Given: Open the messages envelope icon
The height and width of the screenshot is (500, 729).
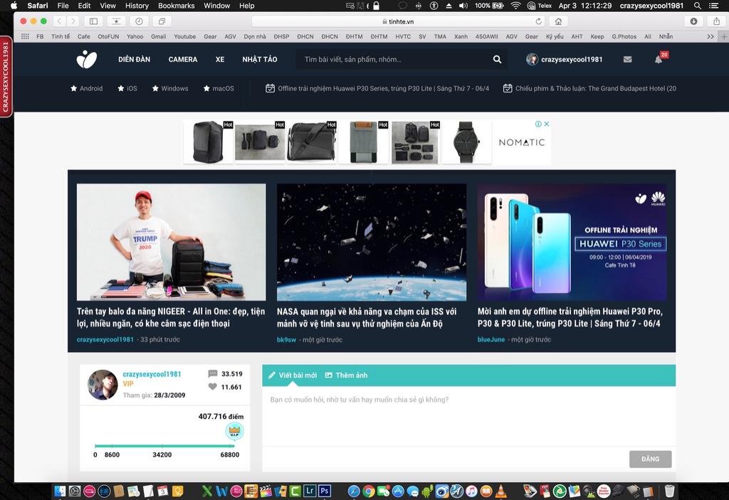Looking at the screenshot, I should pos(627,60).
